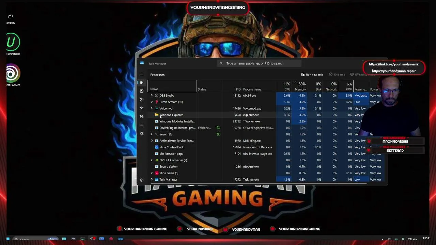
Task: Expand the Antimalware Service Executable group
Action: [x=152, y=141]
